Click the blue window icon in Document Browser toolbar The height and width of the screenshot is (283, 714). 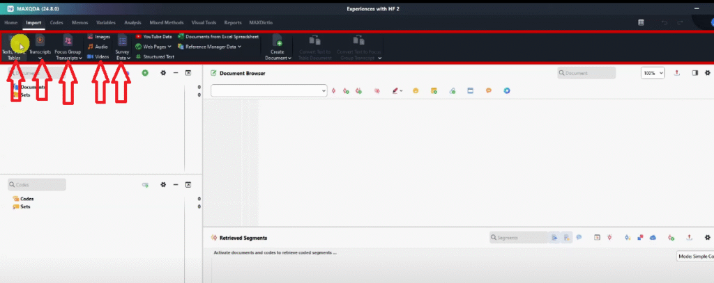coord(471,91)
